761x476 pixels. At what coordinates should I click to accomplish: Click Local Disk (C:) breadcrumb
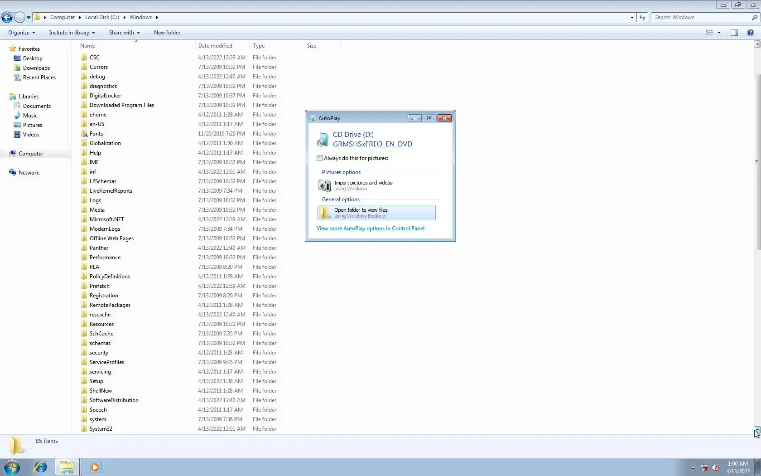click(102, 17)
